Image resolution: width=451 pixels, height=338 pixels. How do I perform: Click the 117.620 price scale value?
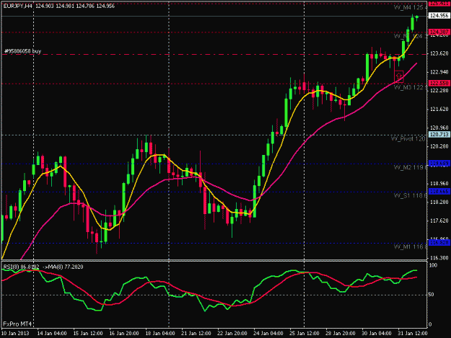[x=439, y=221]
